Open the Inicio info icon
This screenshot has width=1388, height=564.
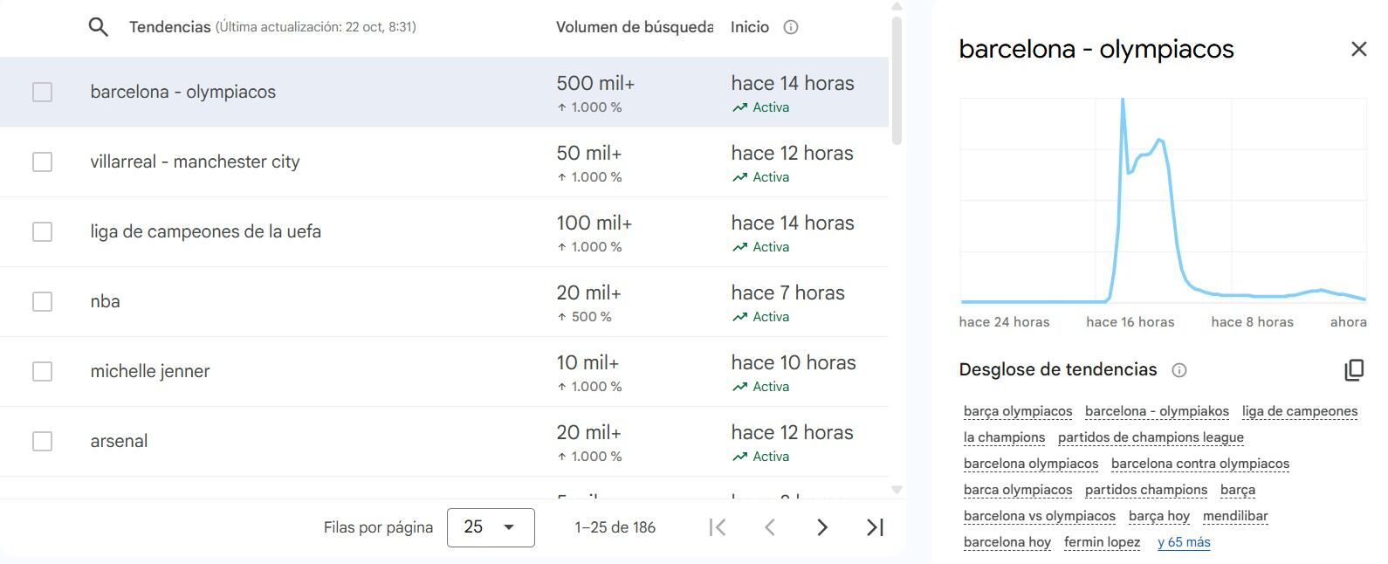[791, 27]
